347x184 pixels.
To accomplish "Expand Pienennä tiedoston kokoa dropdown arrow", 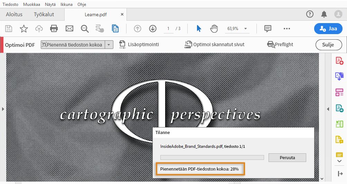I will pos(109,45).
